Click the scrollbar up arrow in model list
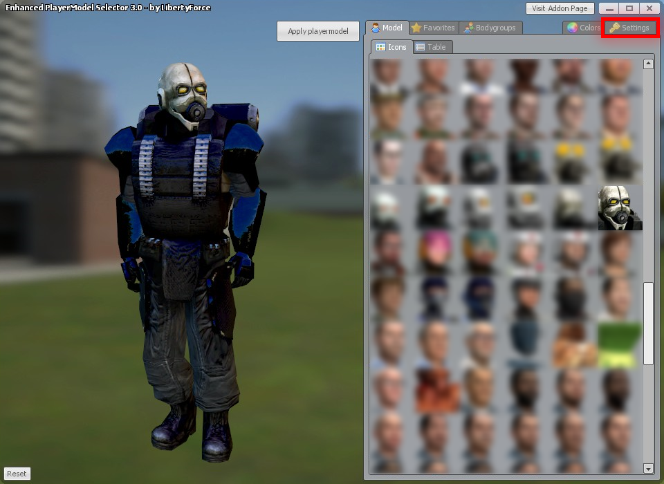Screen dimensions: 664x484 (x=648, y=64)
